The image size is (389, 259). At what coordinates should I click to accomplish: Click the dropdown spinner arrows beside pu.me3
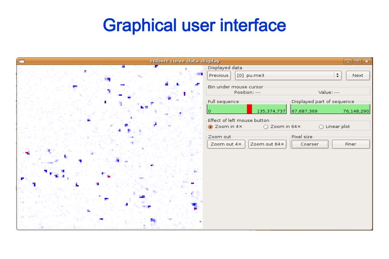(337, 75)
